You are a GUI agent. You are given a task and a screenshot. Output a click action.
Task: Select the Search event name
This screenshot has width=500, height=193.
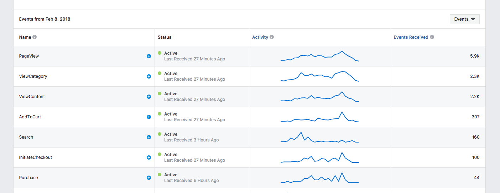coord(26,137)
